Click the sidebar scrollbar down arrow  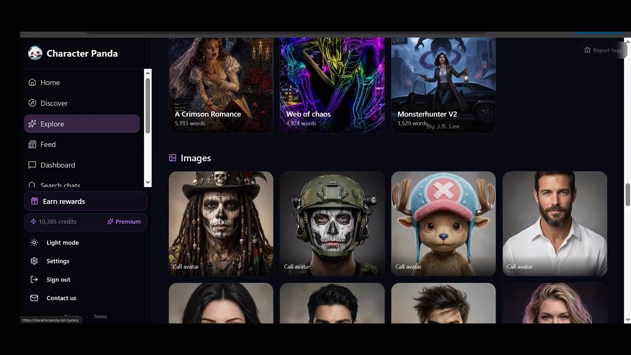point(148,183)
